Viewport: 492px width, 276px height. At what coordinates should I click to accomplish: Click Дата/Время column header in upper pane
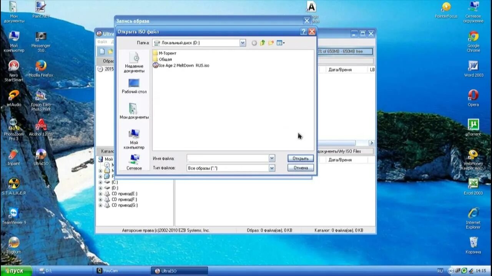[340, 70]
